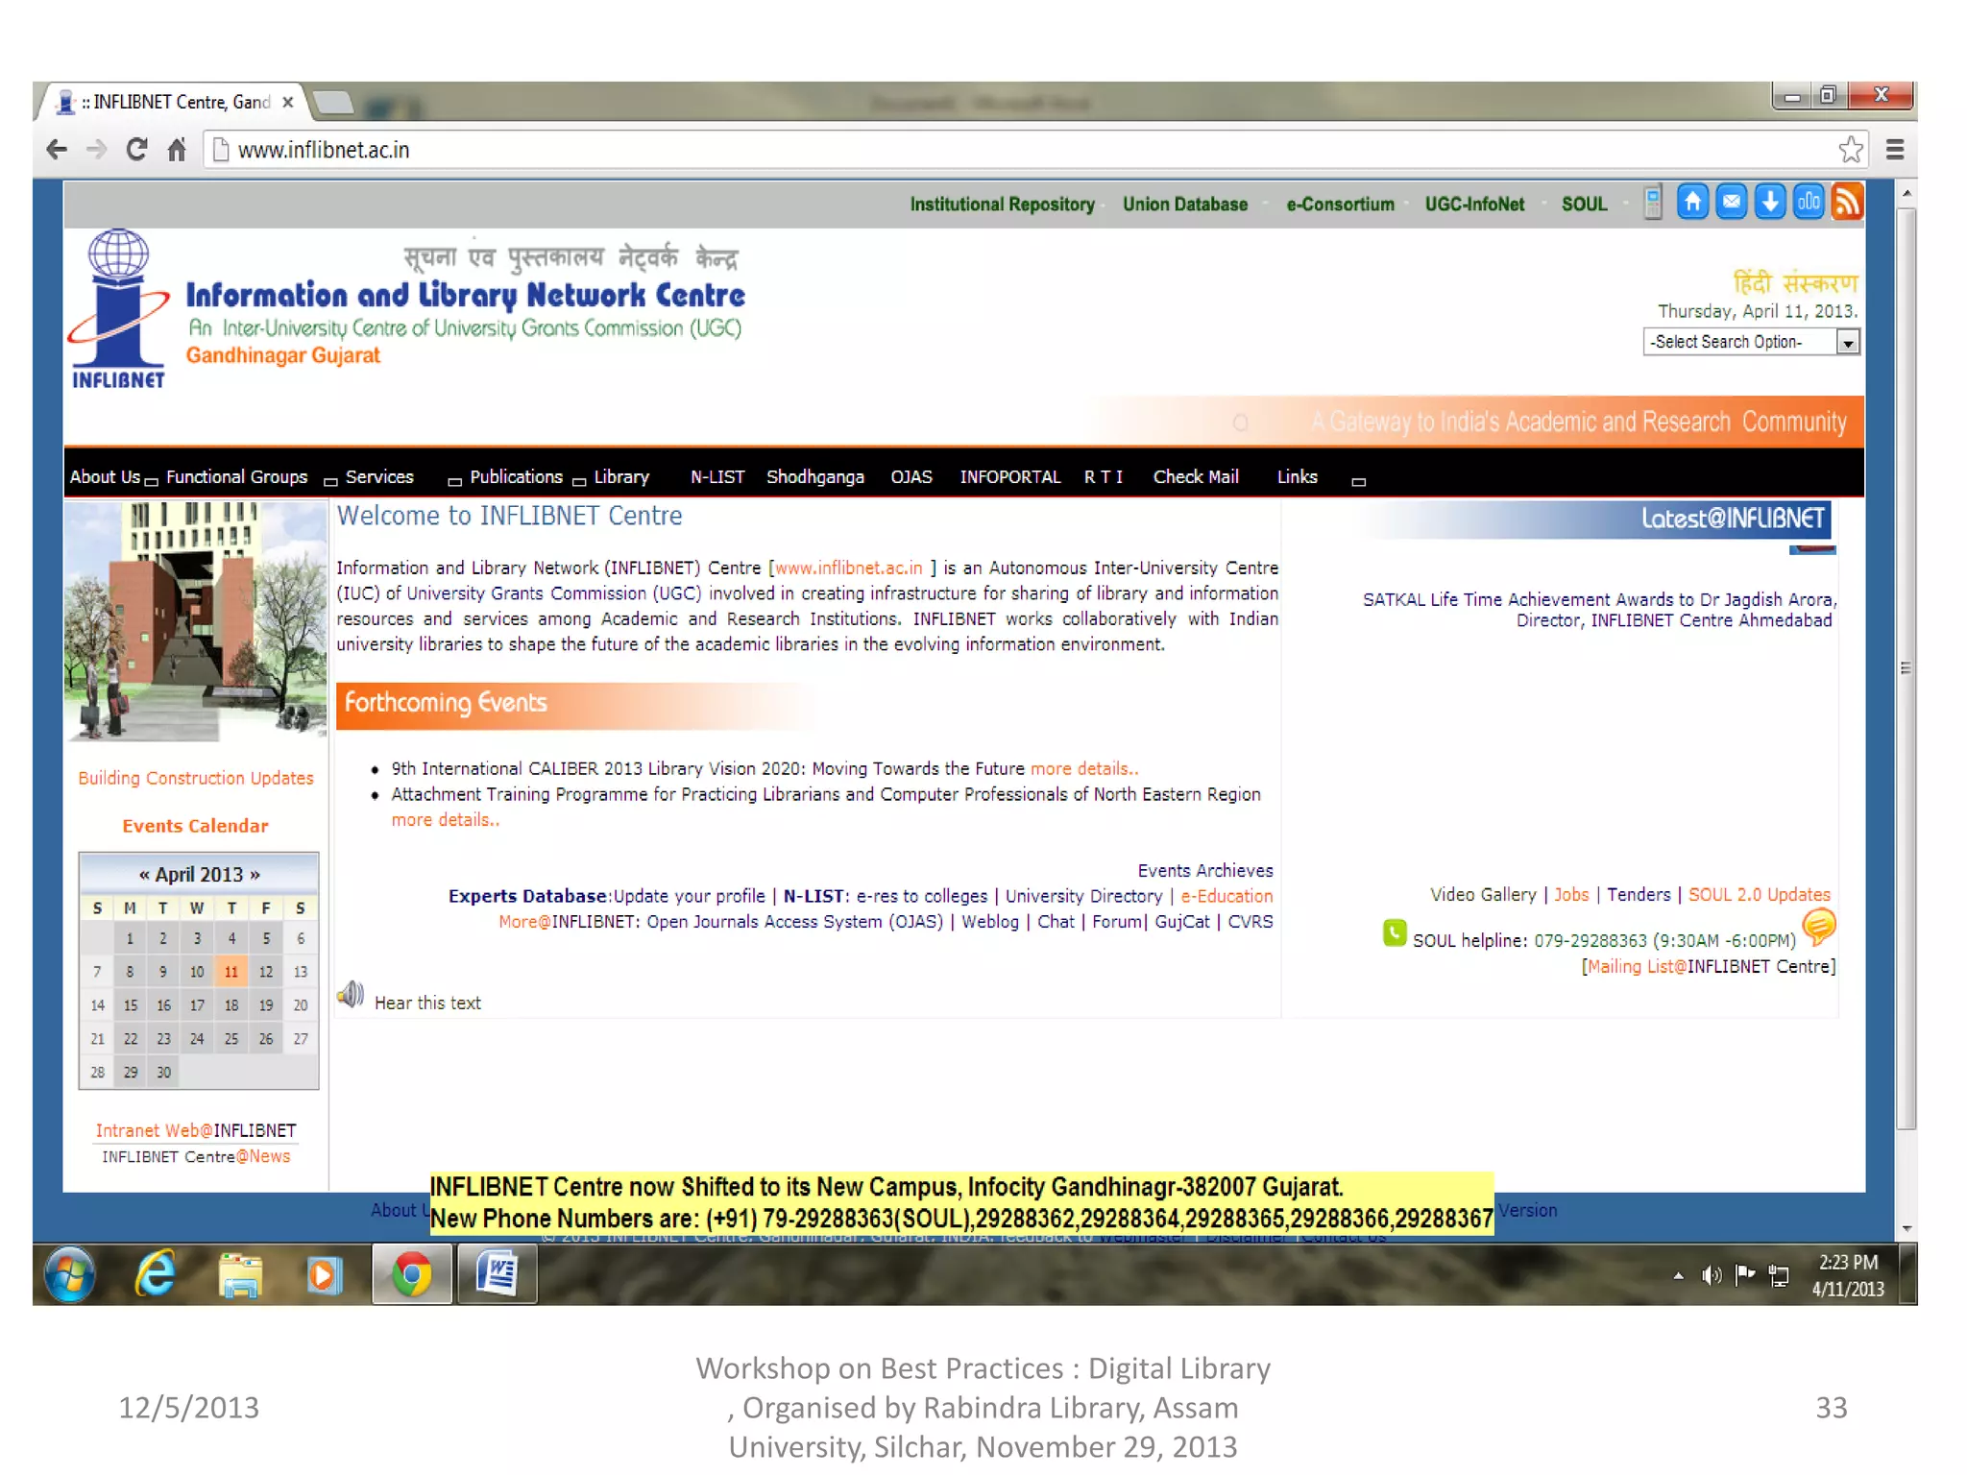Click the blue statistics chart icon
The height and width of the screenshot is (1475, 1967).
pyautogui.click(x=1809, y=202)
